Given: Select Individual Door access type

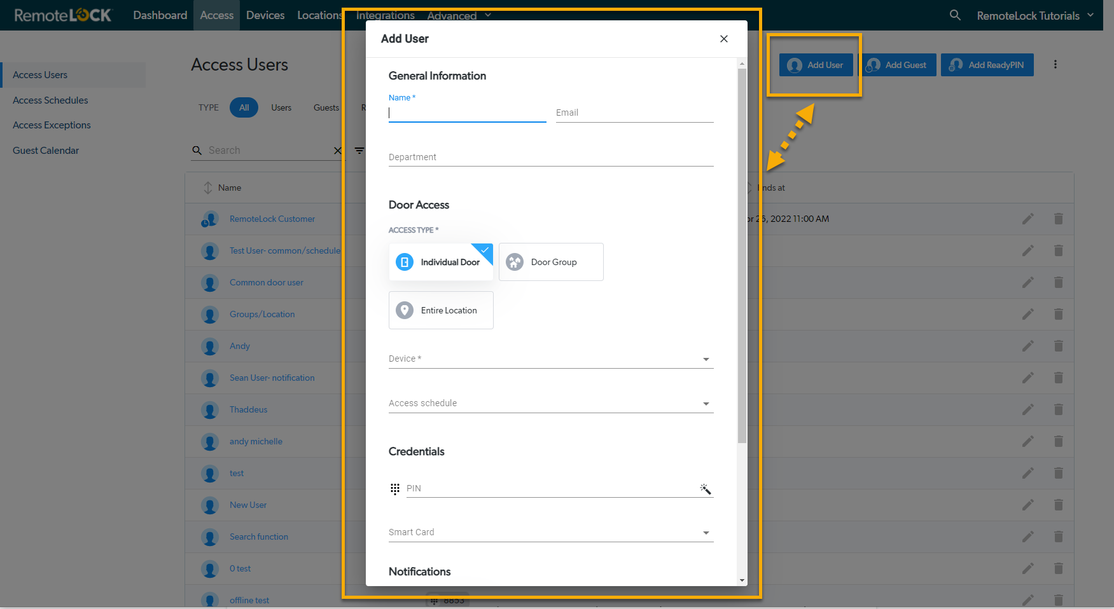Looking at the screenshot, I should click(441, 262).
